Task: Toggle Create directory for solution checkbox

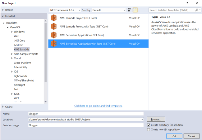Action: (x=149, y=125)
